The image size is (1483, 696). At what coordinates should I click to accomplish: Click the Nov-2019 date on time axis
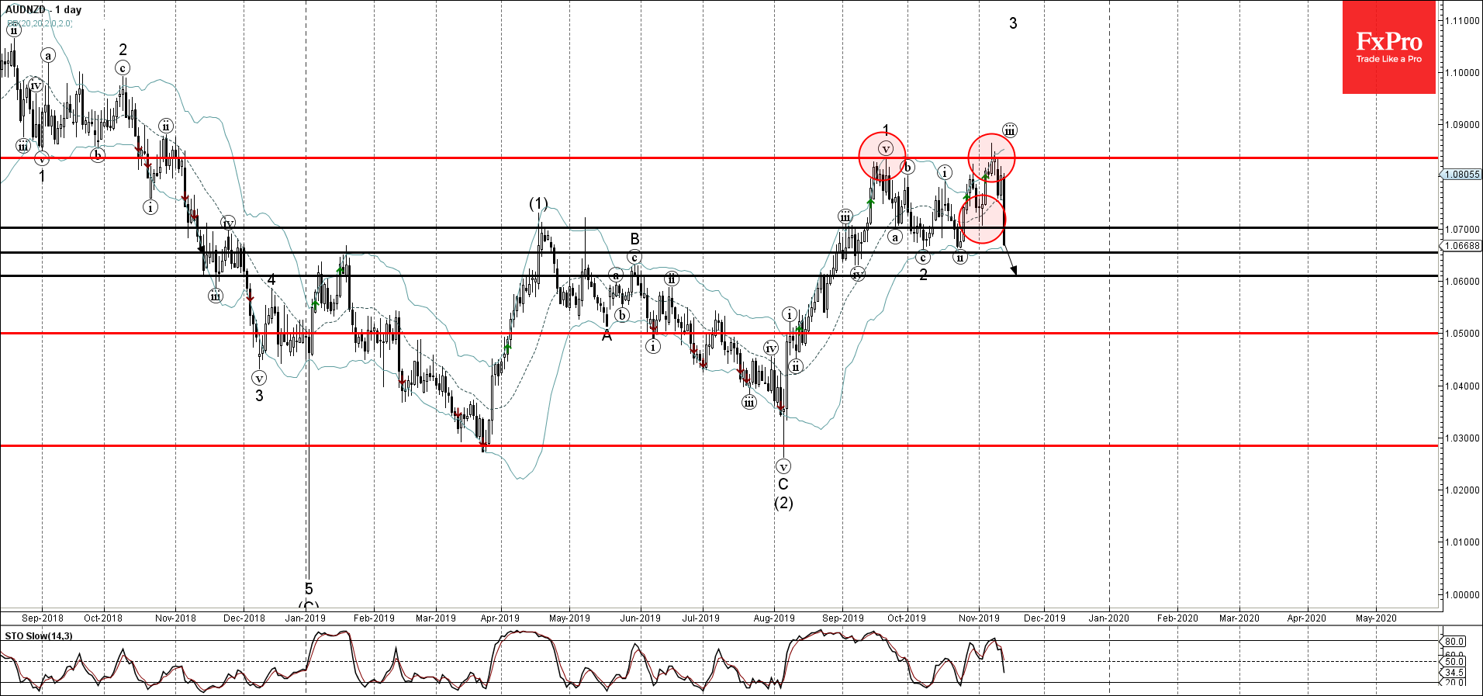[x=979, y=618]
